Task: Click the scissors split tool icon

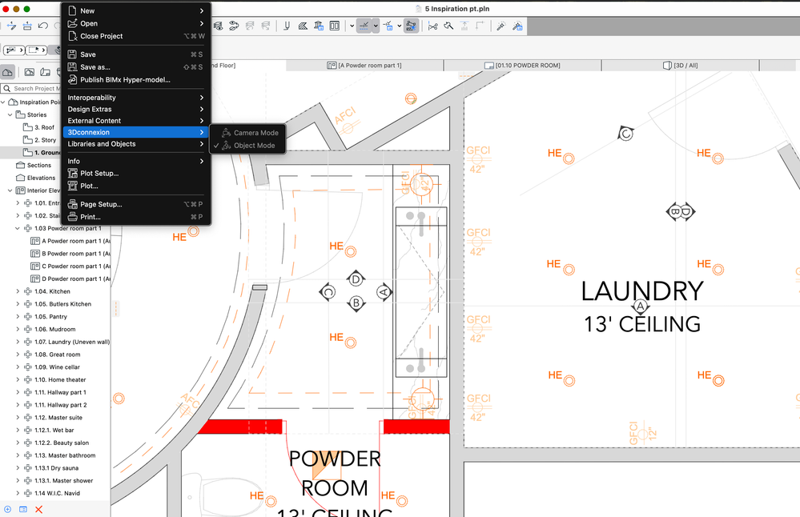Action: point(432,26)
